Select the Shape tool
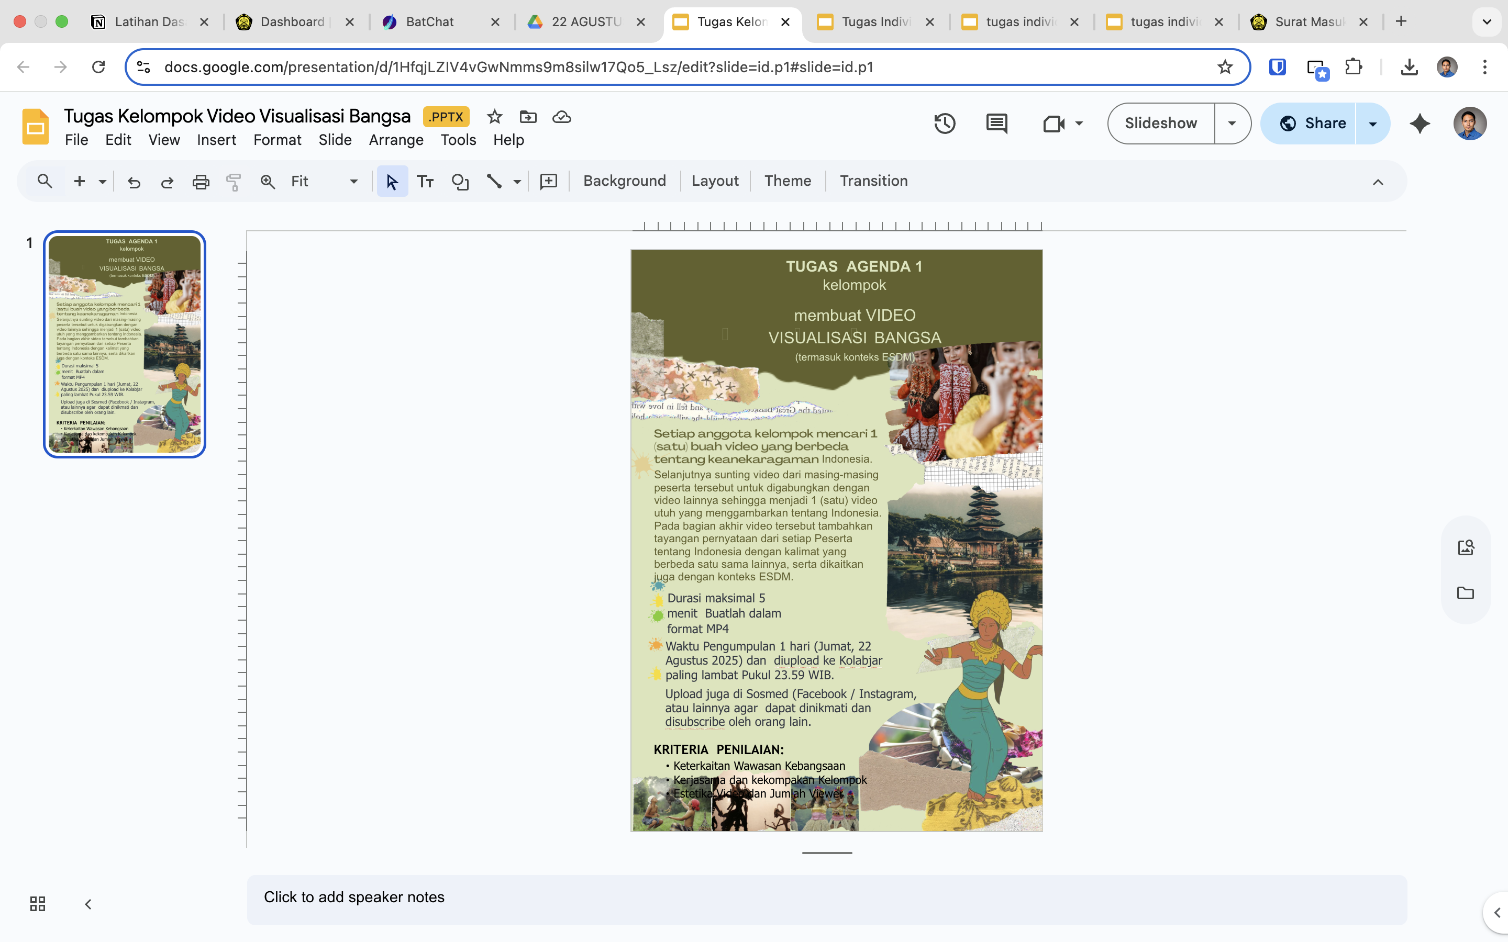The height and width of the screenshot is (942, 1508). point(460,181)
